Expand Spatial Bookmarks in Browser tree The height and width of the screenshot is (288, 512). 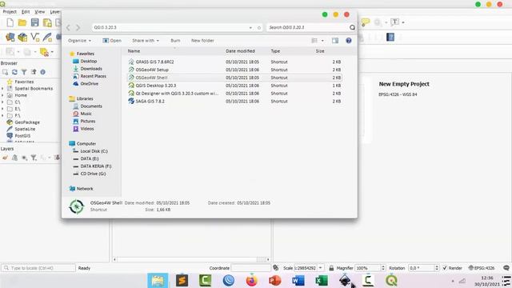pyautogui.click(x=2, y=89)
